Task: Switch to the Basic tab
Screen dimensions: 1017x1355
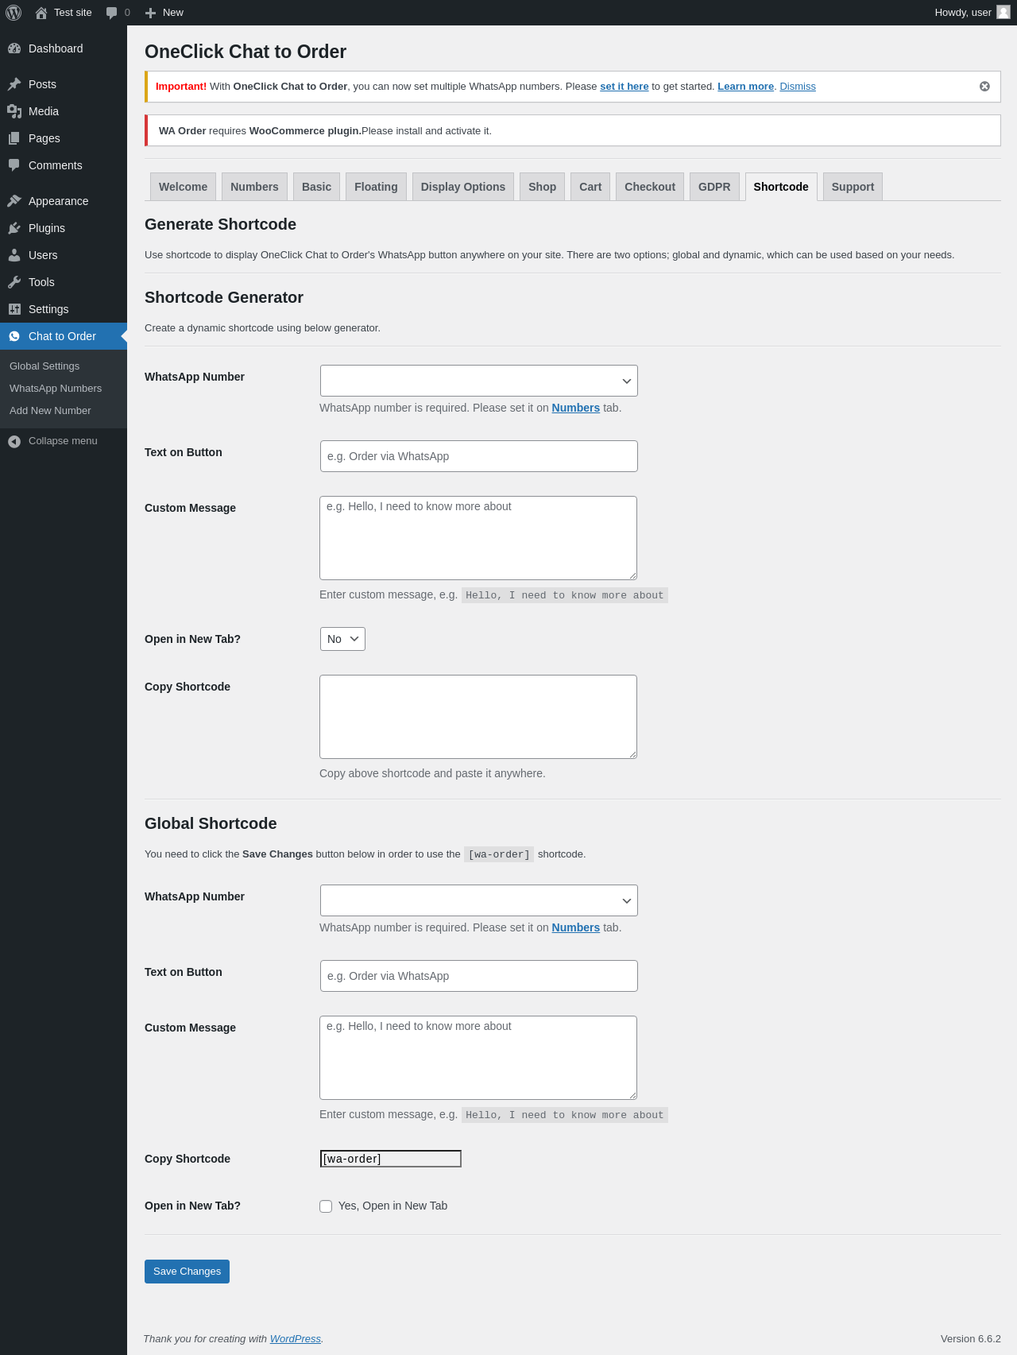Action: [x=316, y=187]
